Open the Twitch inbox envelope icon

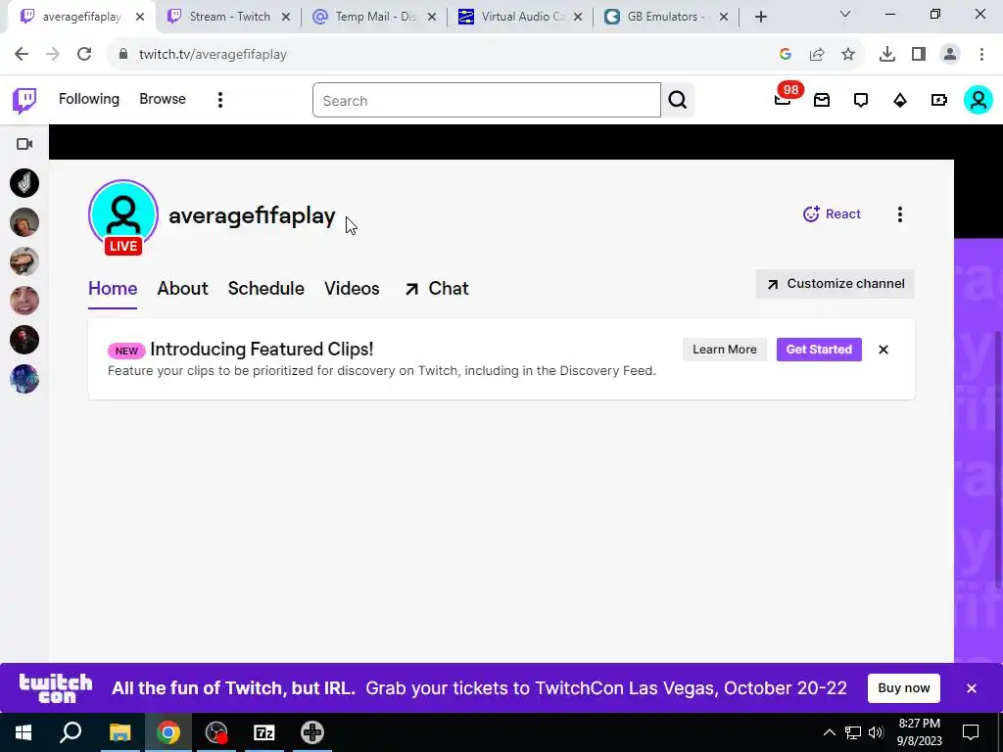tap(822, 100)
